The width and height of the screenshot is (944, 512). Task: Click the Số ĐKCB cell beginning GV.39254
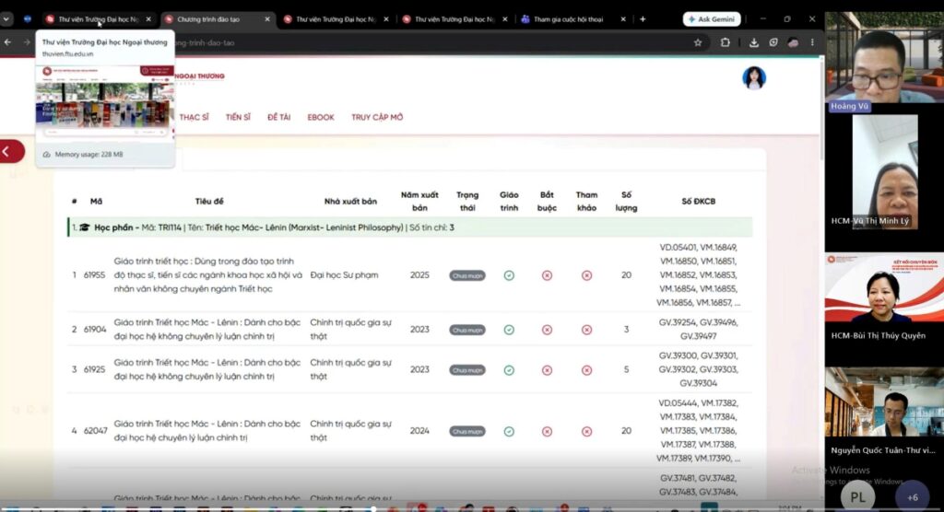tap(699, 329)
